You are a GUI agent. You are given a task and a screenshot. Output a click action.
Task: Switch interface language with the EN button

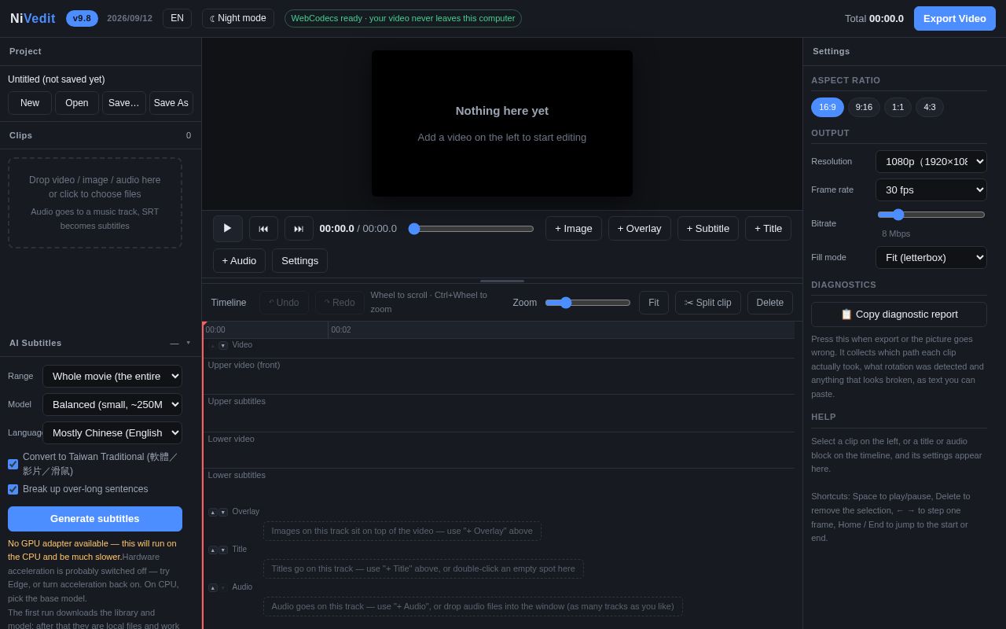(177, 18)
